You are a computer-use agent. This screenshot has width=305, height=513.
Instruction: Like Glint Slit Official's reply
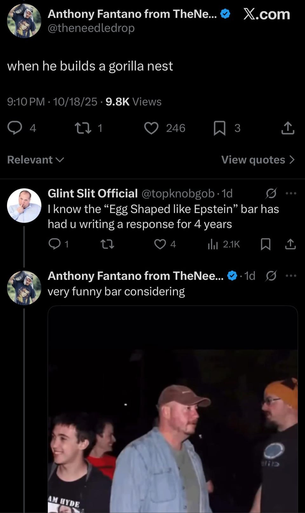click(160, 244)
